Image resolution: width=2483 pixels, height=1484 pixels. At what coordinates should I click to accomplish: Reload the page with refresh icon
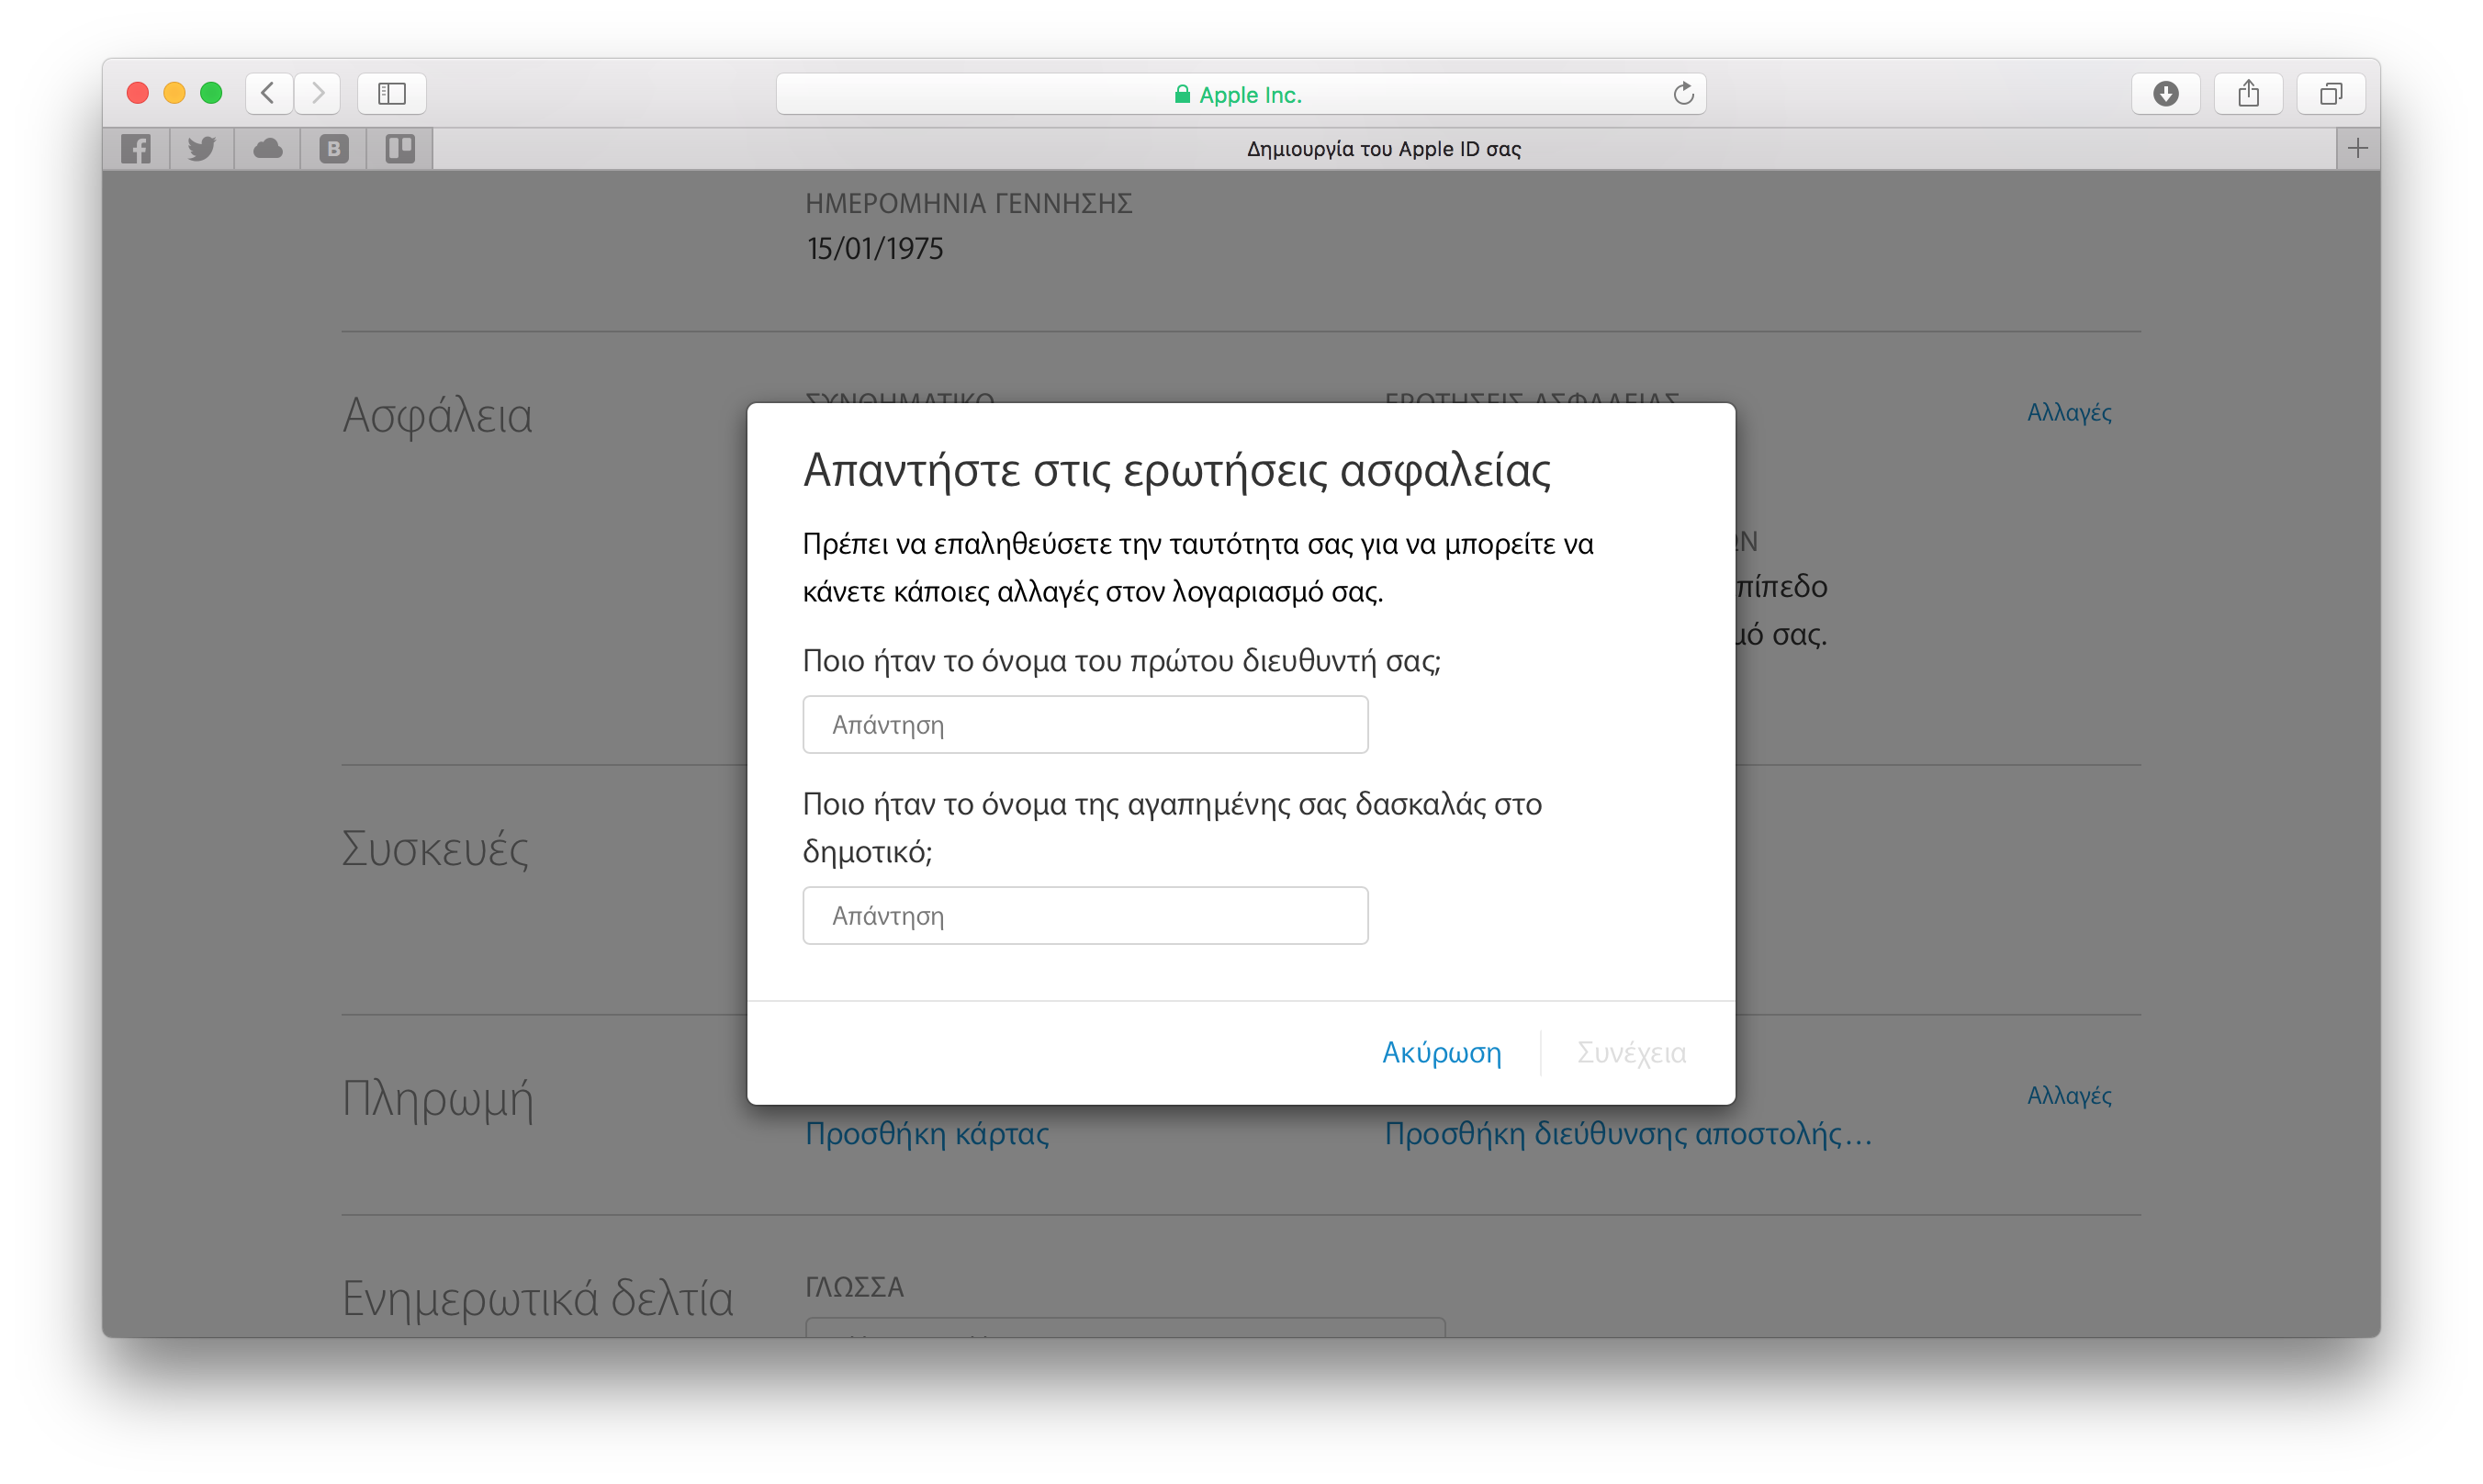(x=1683, y=93)
